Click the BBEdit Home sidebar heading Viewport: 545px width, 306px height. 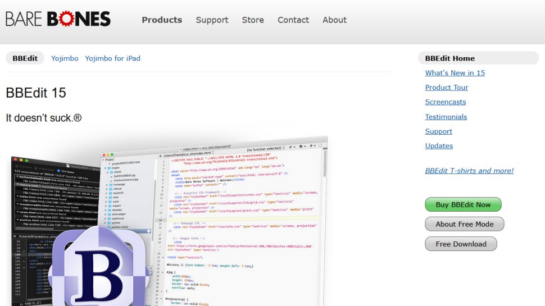click(478, 58)
